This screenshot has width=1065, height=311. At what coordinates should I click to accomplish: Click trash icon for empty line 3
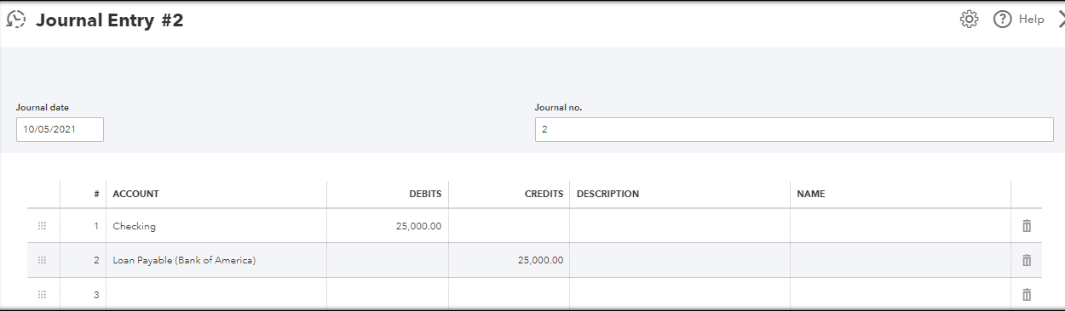(1027, 295)
